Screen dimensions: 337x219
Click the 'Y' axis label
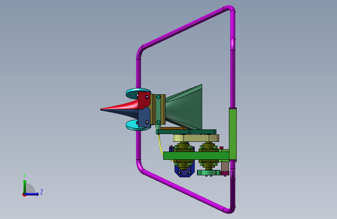tap(24, 175)
